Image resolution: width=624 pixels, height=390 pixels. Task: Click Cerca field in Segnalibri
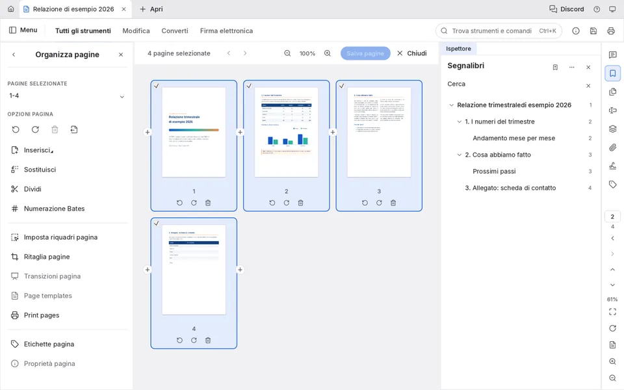515,84
